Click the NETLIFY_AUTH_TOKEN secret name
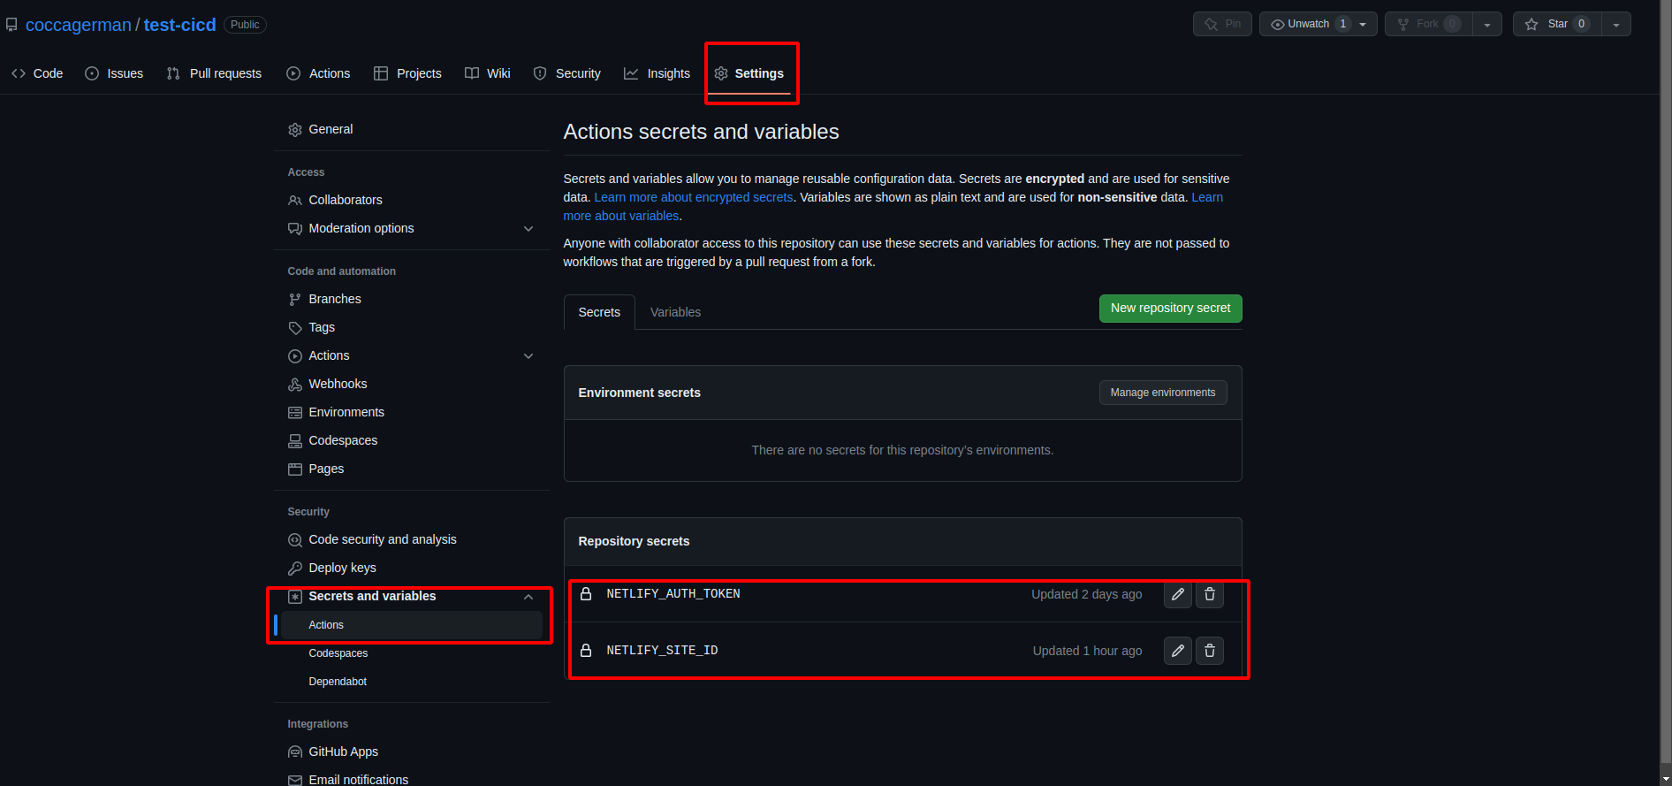 tap(673, 594)
